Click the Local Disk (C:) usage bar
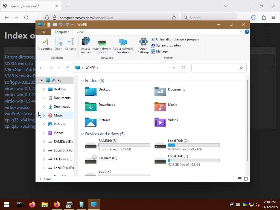Screen dimensions: 280x210 (194, 145)
